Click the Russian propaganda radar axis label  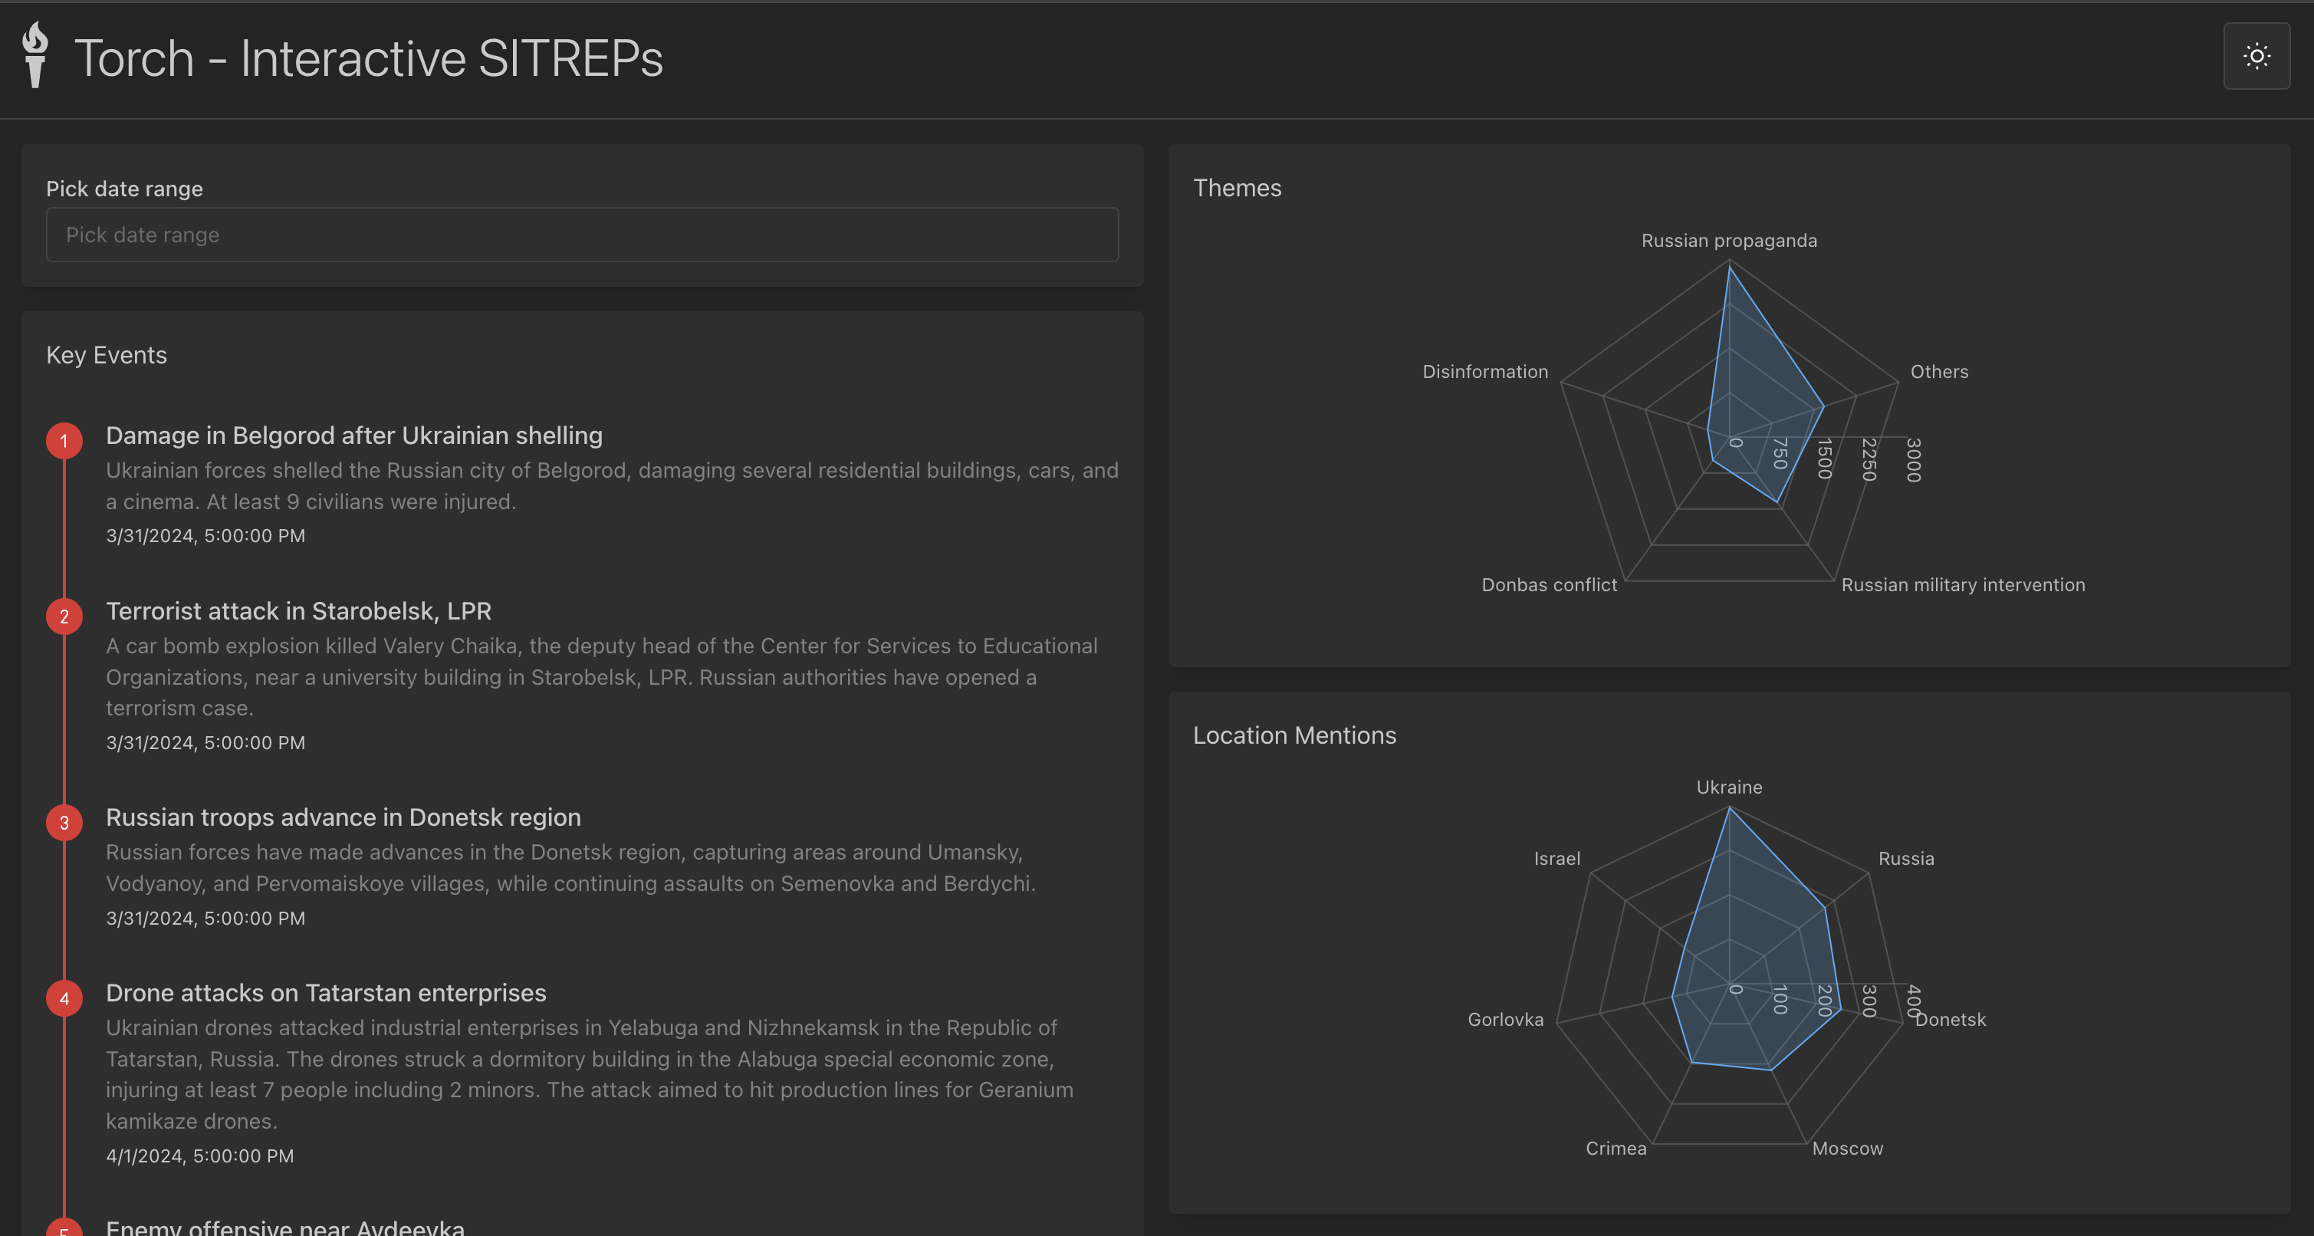coord(1728,241)
